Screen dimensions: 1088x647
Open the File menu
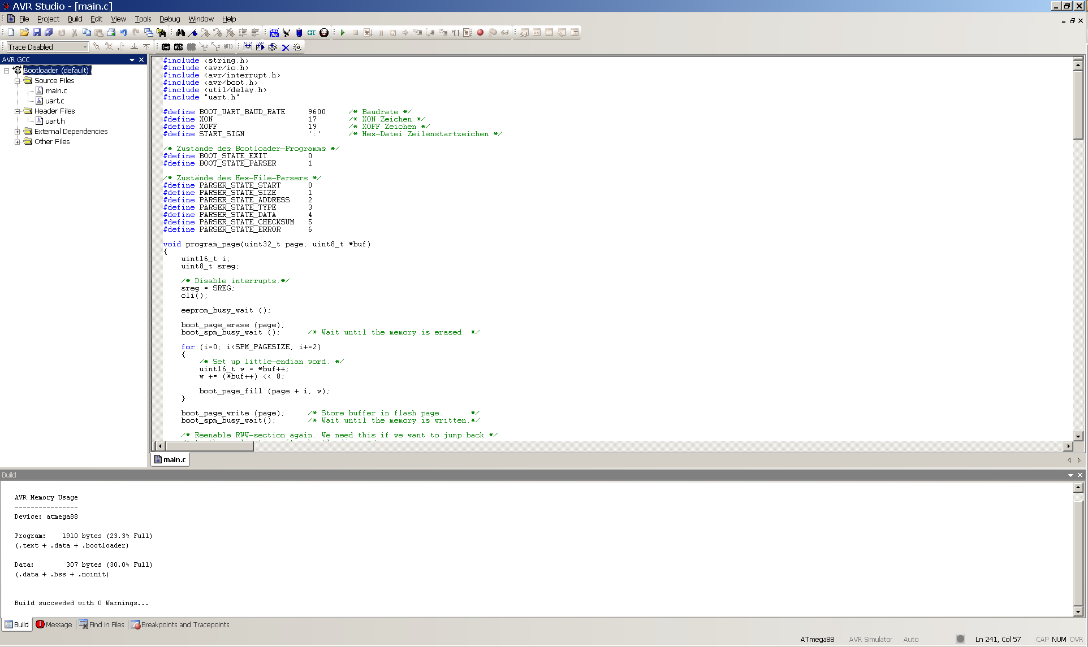point(24,19)
